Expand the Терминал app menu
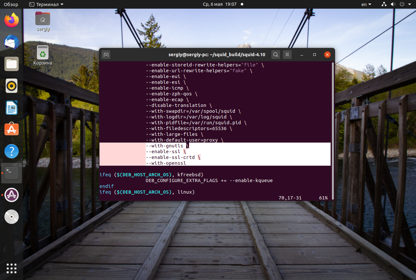Image resolution: width=416 pixels, height=280 pixels. click(x=46, y=4)
